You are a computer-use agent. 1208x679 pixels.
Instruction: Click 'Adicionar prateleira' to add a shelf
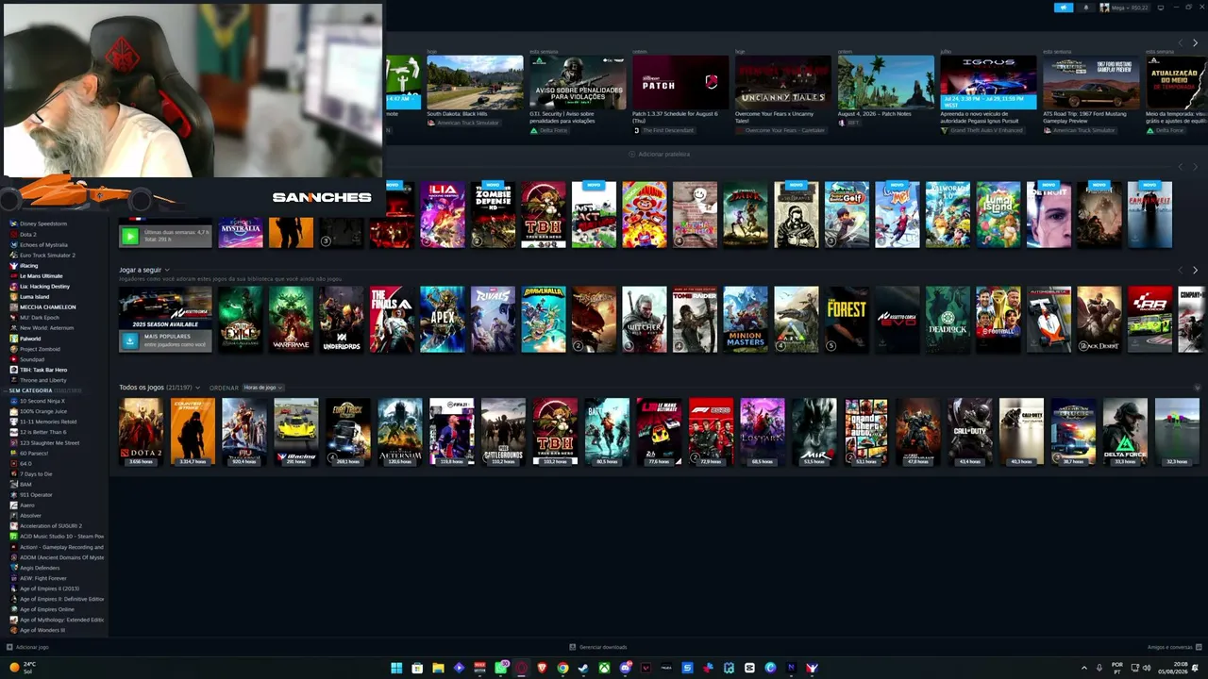(x=660, y=154)
